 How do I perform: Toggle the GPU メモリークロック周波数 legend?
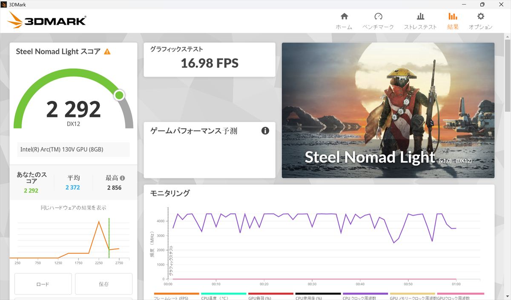point(413,296)
